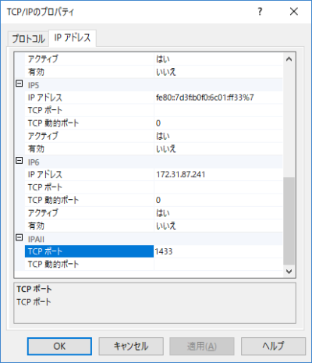
Task: Click the vertical scrollbar thumb
Action: [x=289, y=221]
